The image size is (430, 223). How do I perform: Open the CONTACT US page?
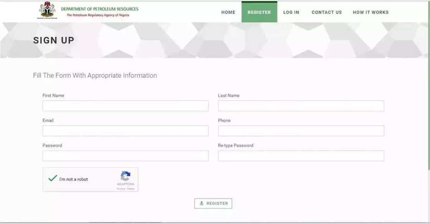(327, 12)
